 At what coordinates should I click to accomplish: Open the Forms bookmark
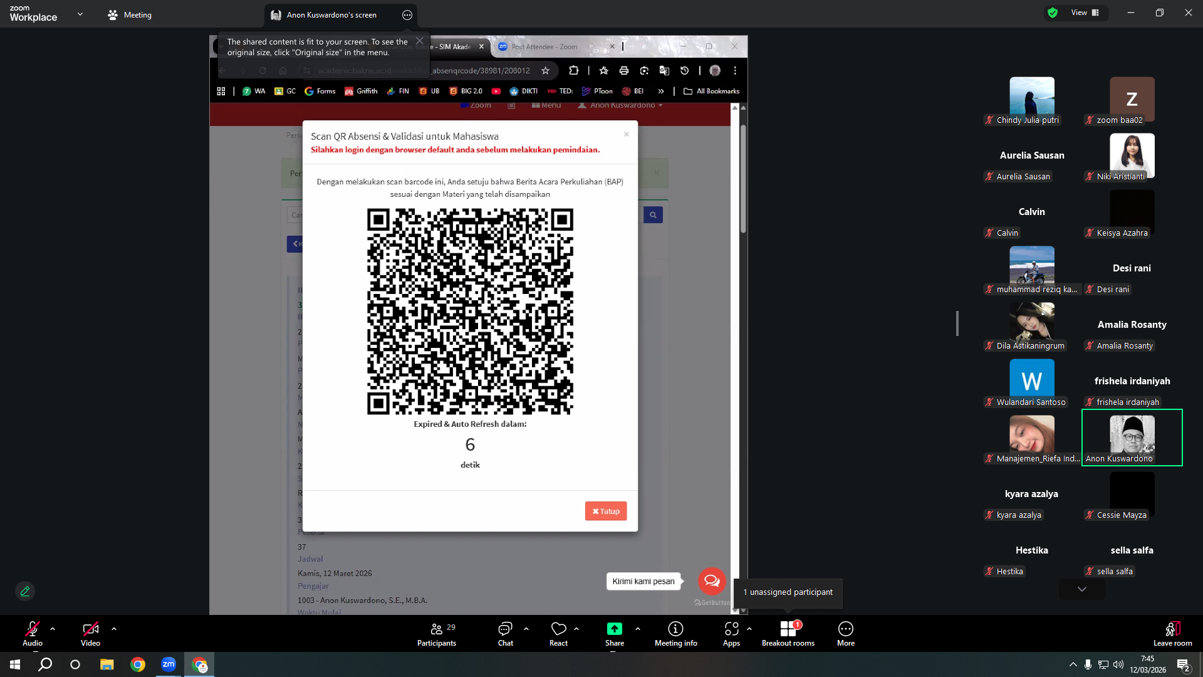tap(320, 91)
